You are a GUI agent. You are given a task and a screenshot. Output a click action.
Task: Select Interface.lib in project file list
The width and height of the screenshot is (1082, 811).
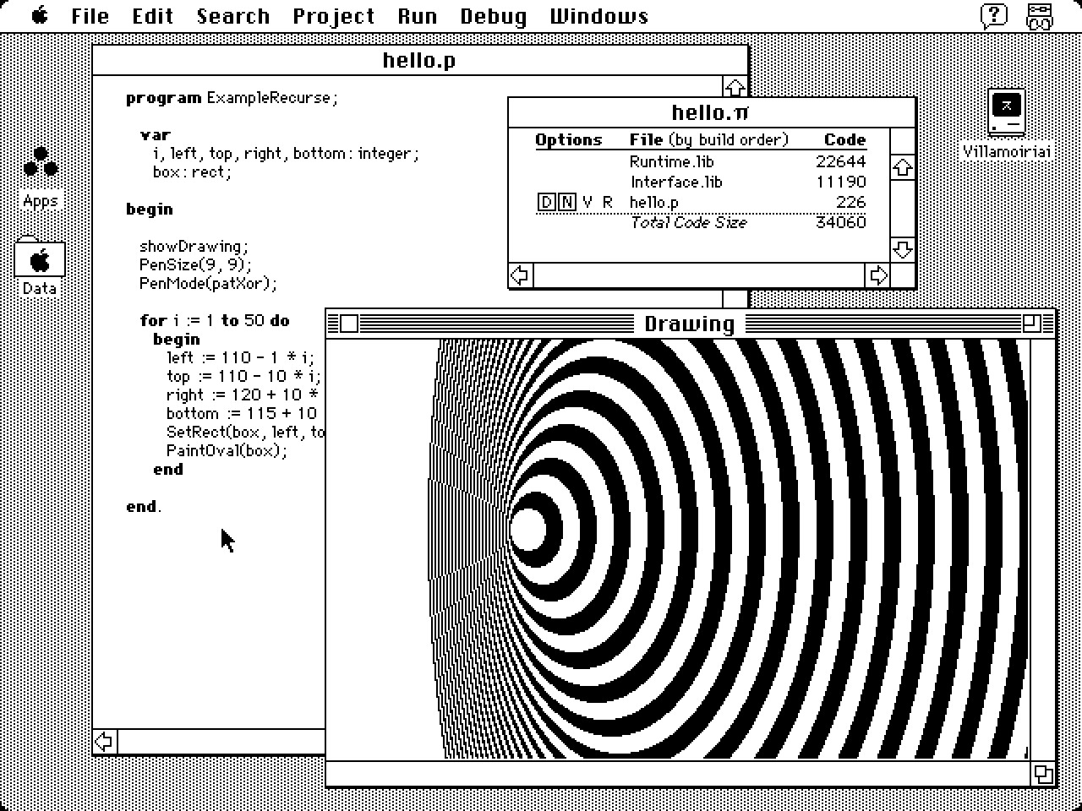click(x=676, y=182)
